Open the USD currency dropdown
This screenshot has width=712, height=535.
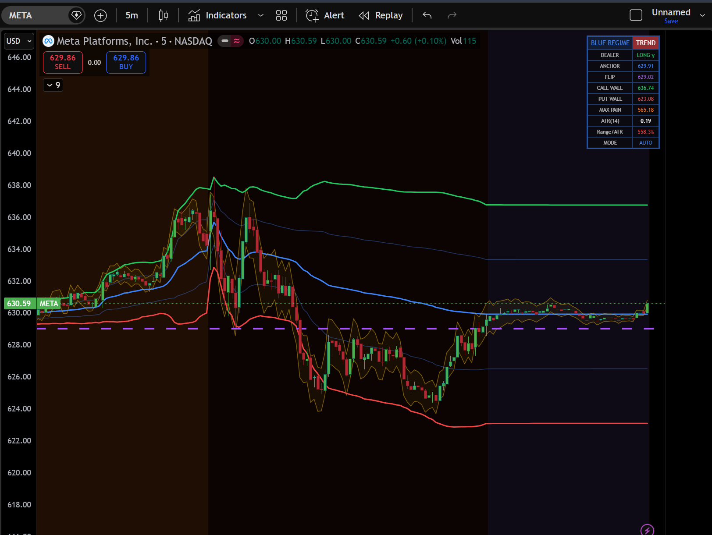click(19, 41)
